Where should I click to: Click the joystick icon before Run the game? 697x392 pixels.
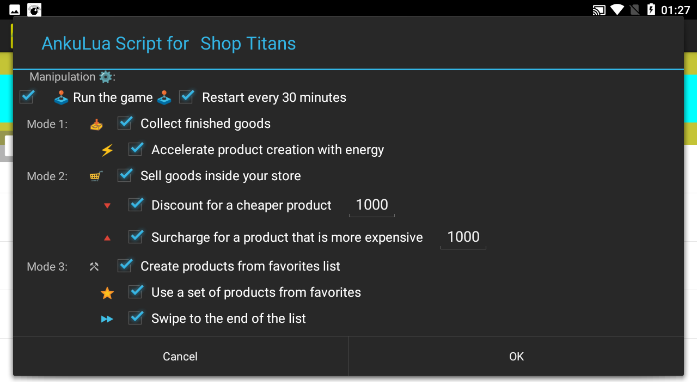61,97
